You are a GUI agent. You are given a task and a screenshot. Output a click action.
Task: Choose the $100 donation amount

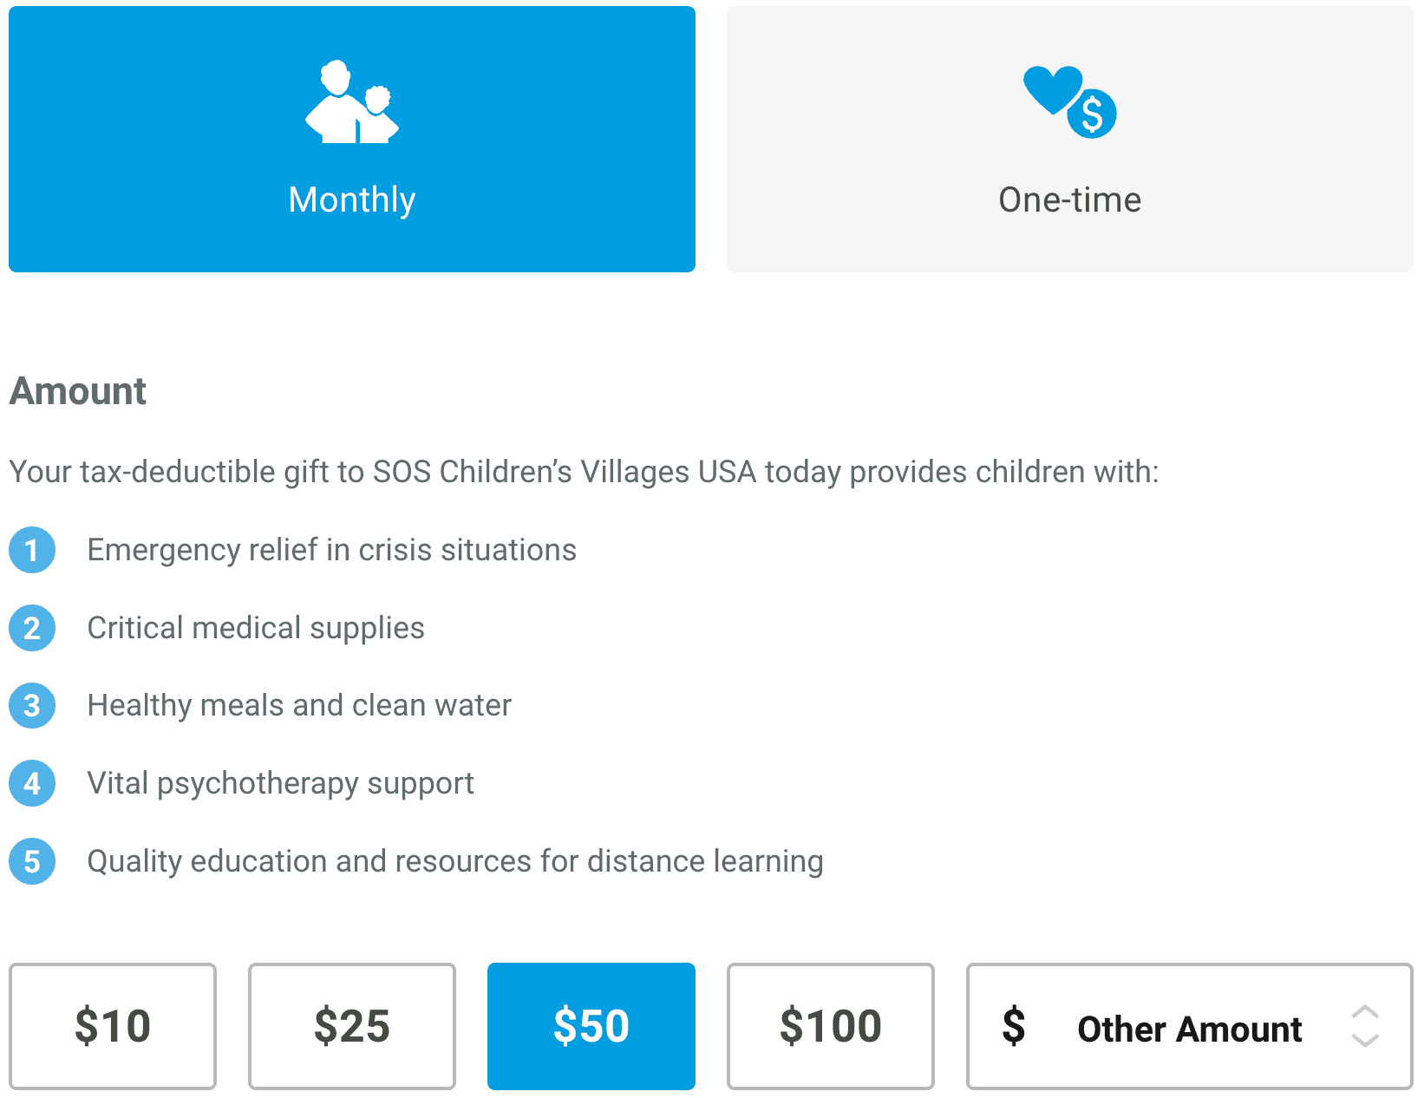tap(831, 1026)
